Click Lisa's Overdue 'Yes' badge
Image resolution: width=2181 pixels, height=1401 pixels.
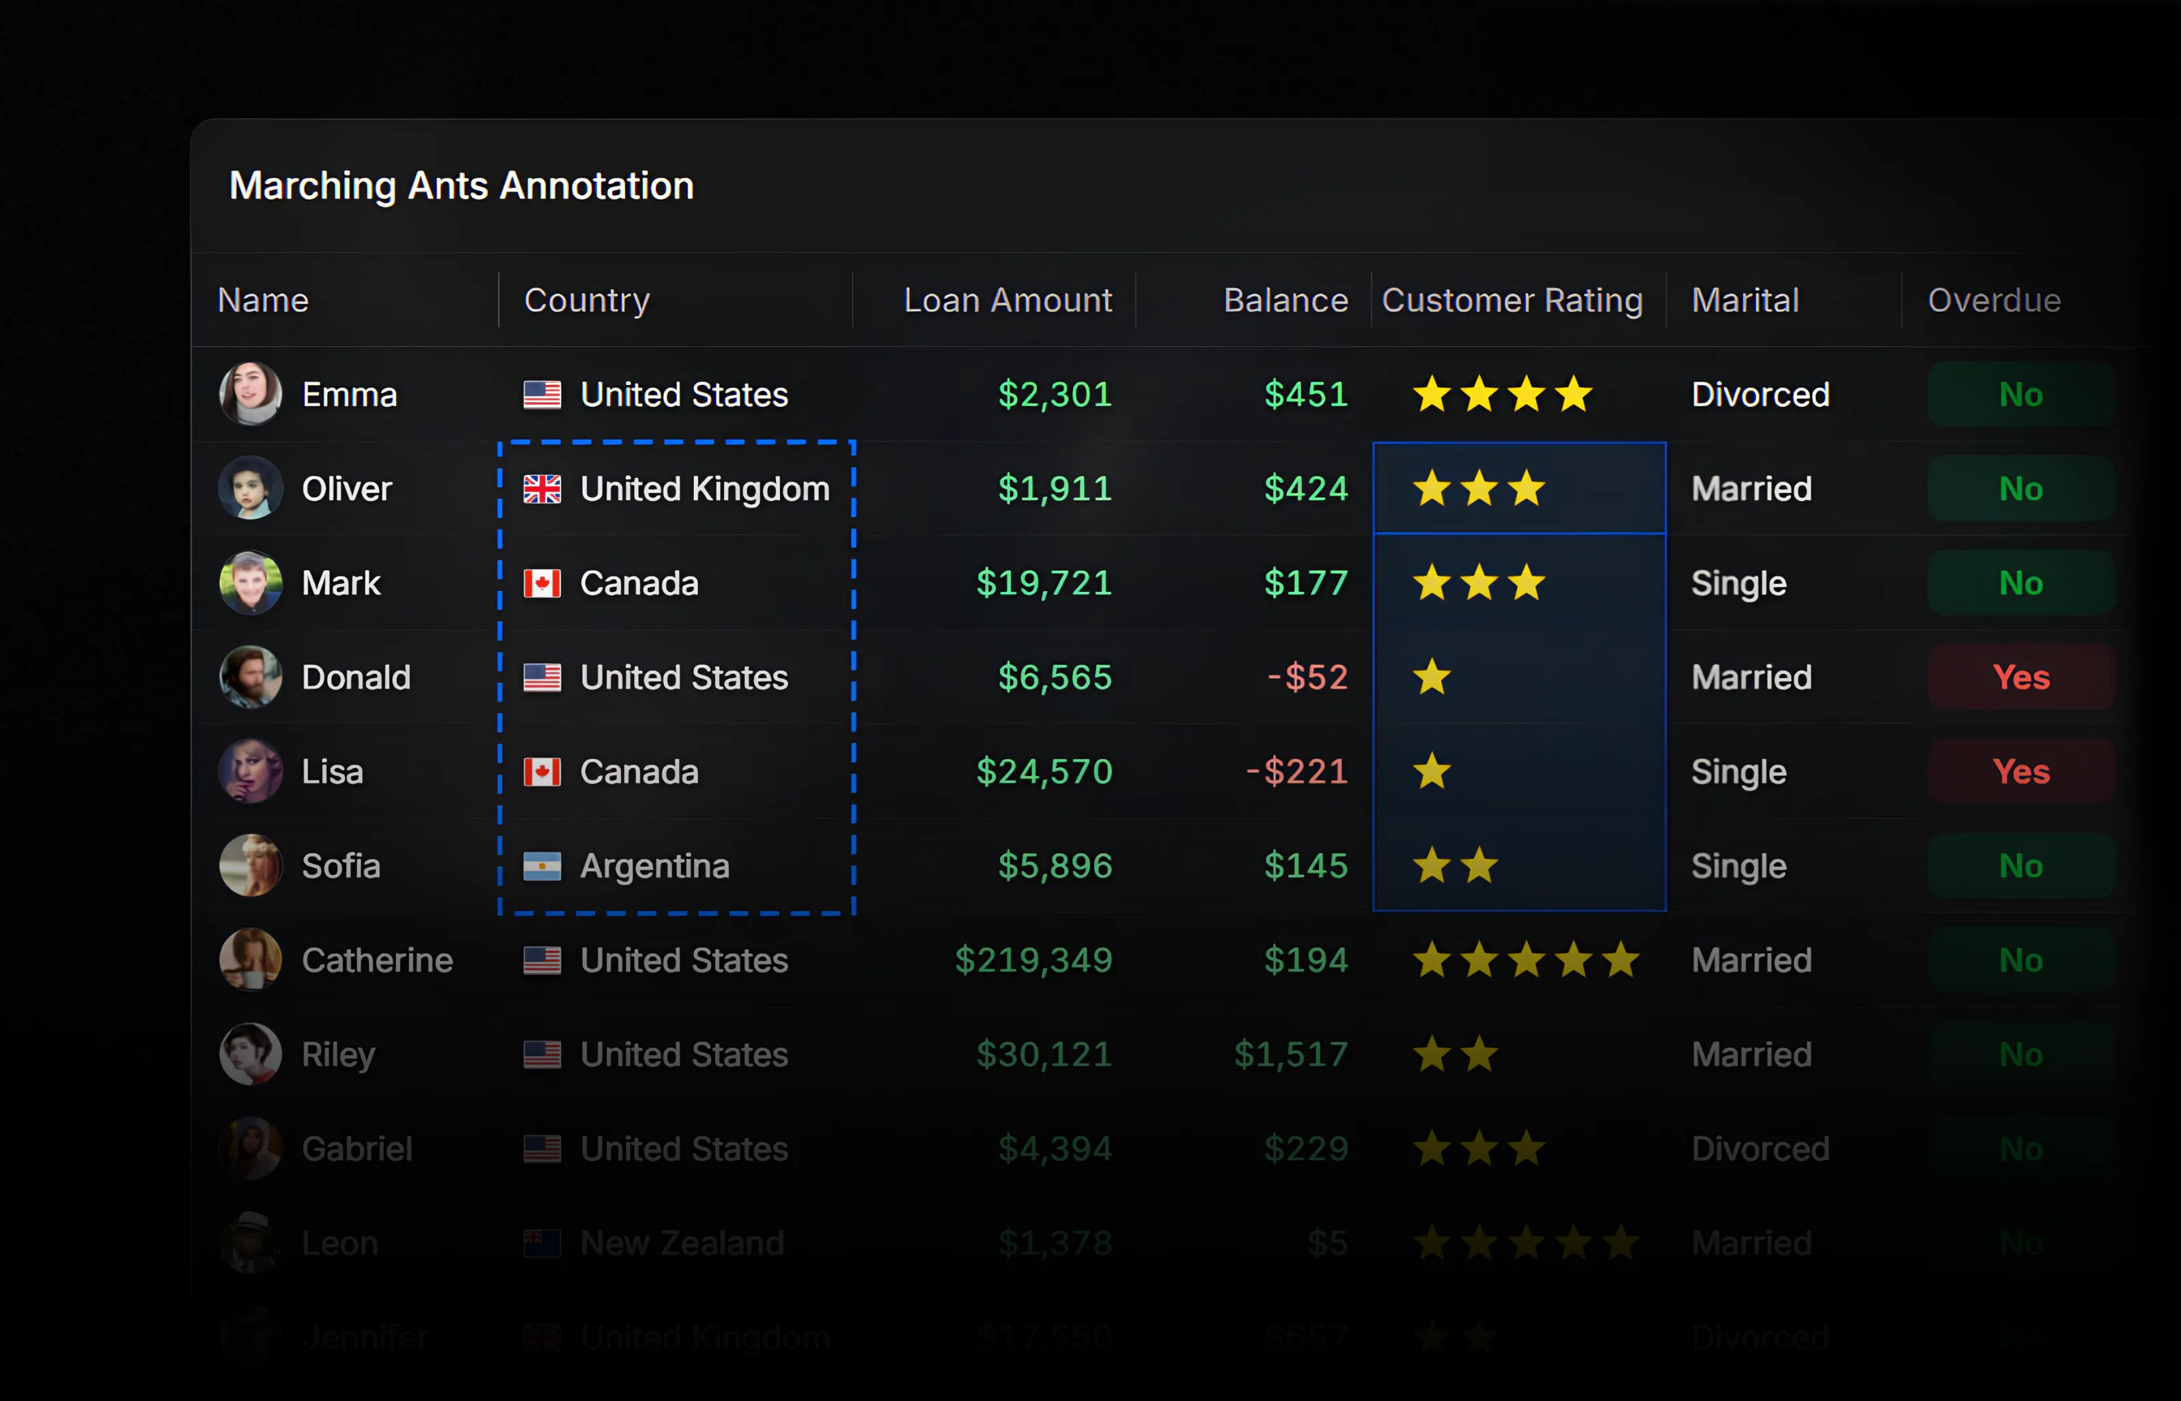point(2021,772)
